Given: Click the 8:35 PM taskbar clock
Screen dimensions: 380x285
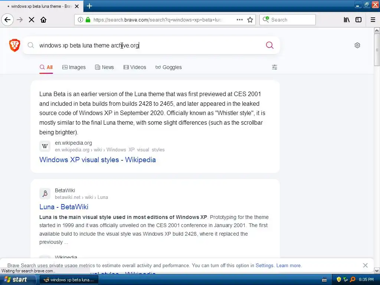Looking at the screenshot, I should 366,280.
